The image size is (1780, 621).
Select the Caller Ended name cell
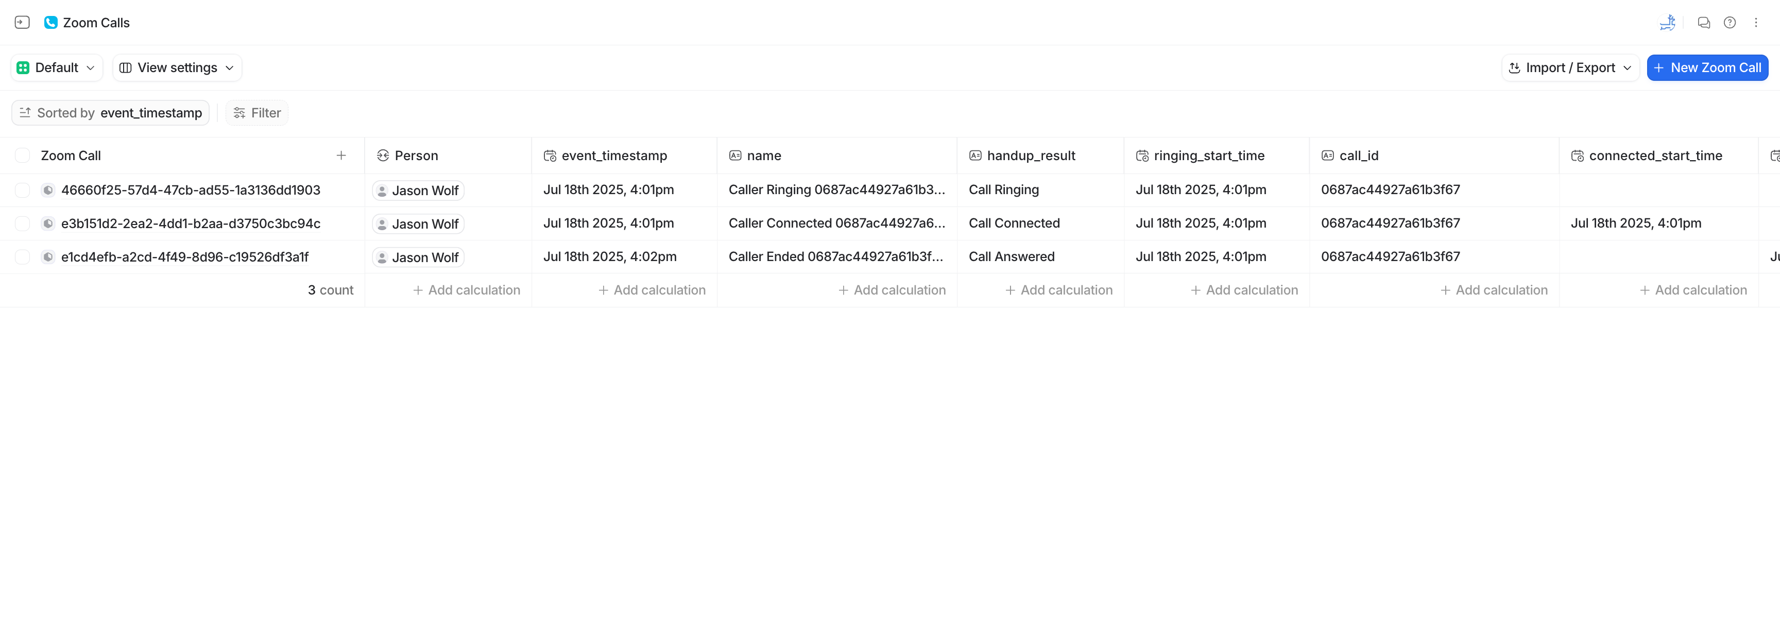[837, 257]
